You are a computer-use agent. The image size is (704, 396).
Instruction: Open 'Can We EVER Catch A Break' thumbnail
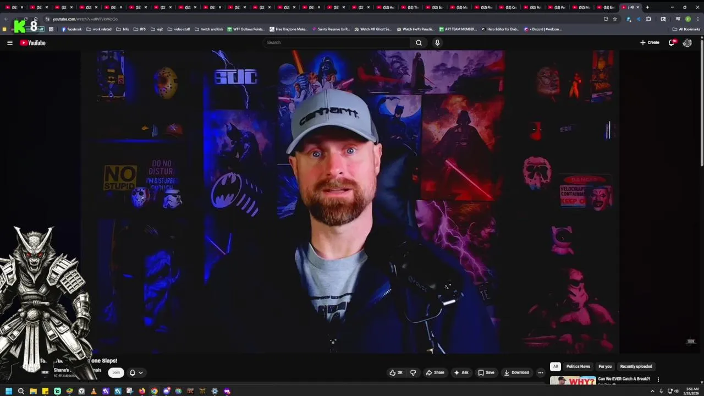click(x=573, y=381)
